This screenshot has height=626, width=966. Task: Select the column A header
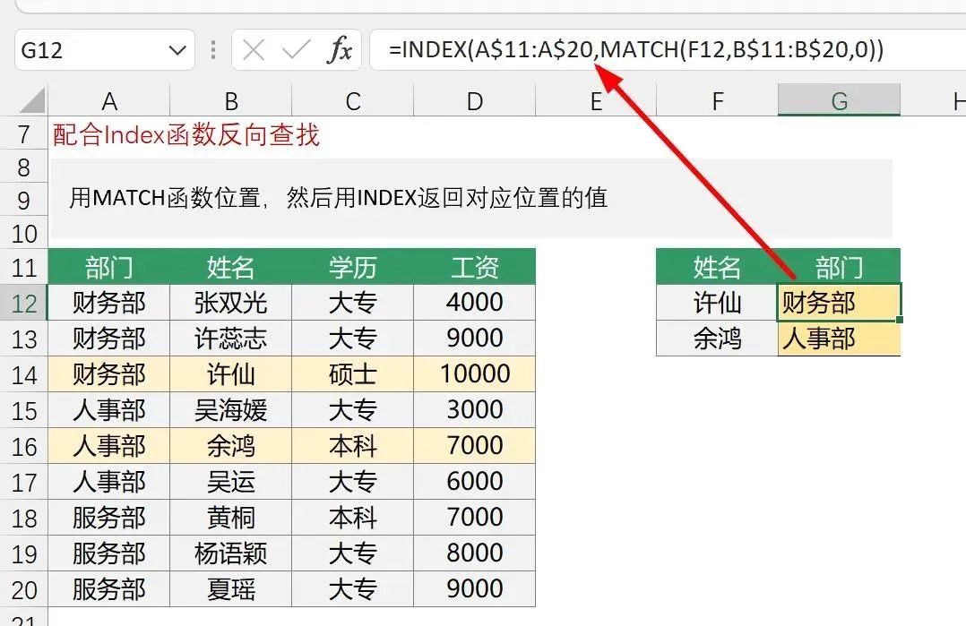(x=109, y=101)
